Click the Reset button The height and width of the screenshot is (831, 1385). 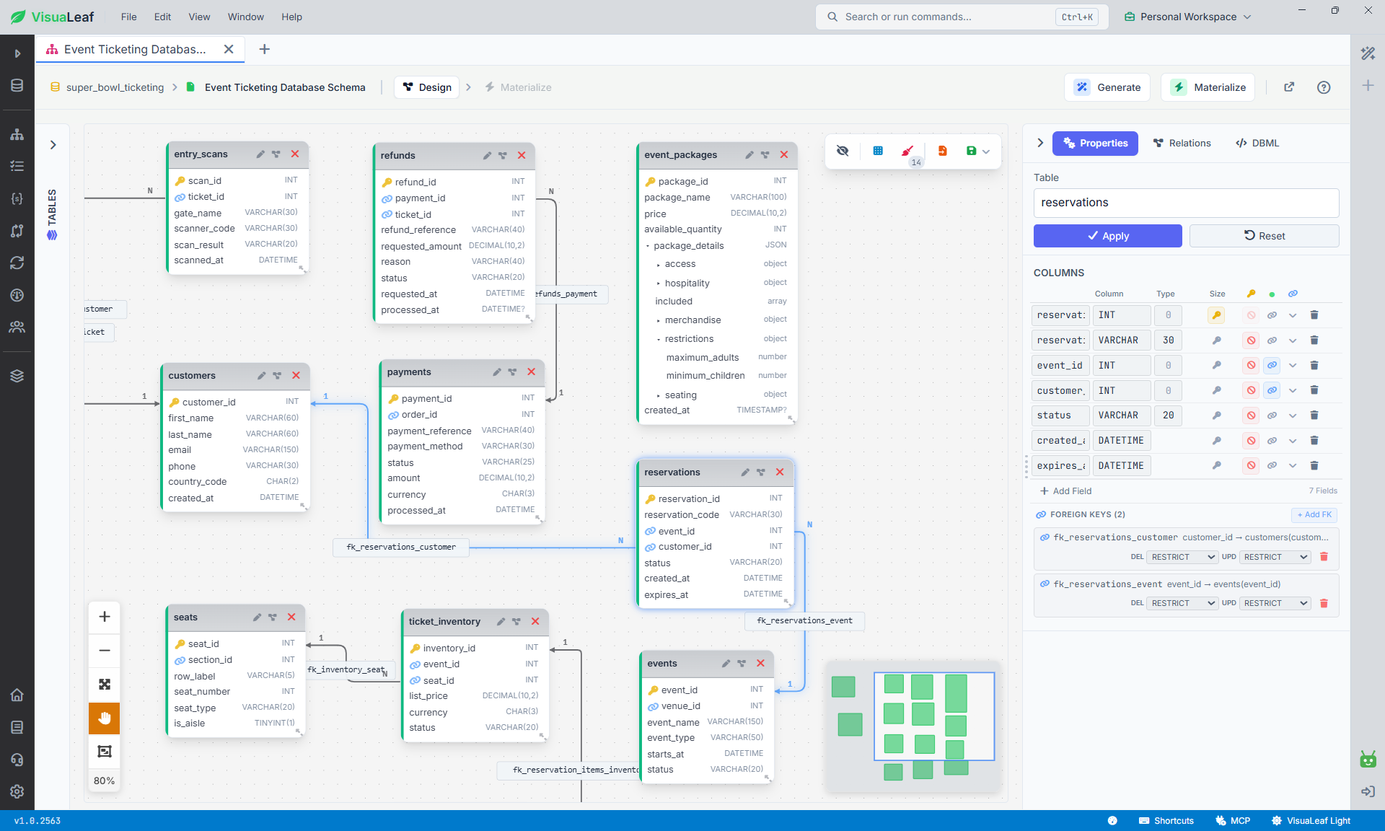click(x=1264, y=236)
